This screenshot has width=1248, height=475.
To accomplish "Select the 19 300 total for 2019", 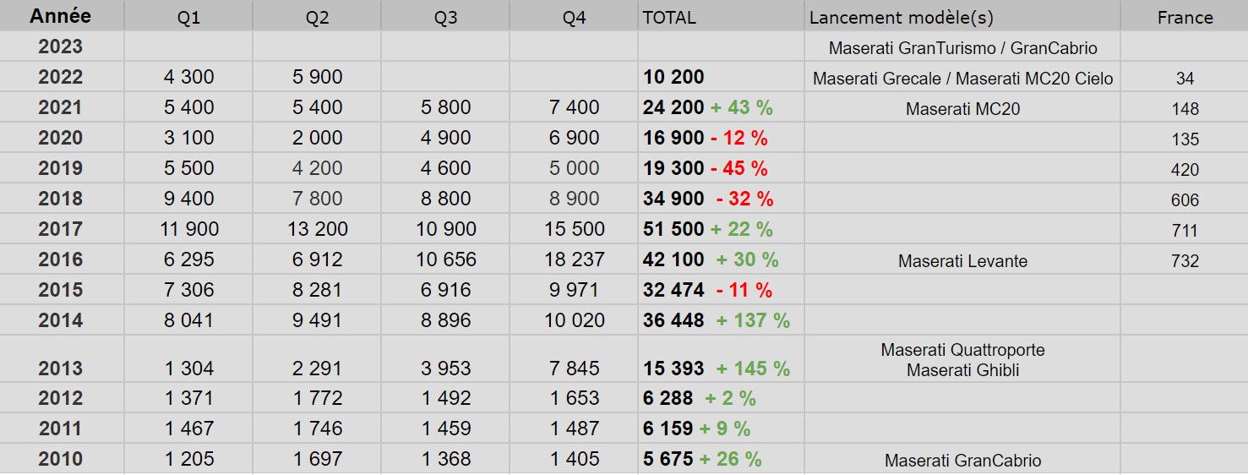I will click(673, 168).
